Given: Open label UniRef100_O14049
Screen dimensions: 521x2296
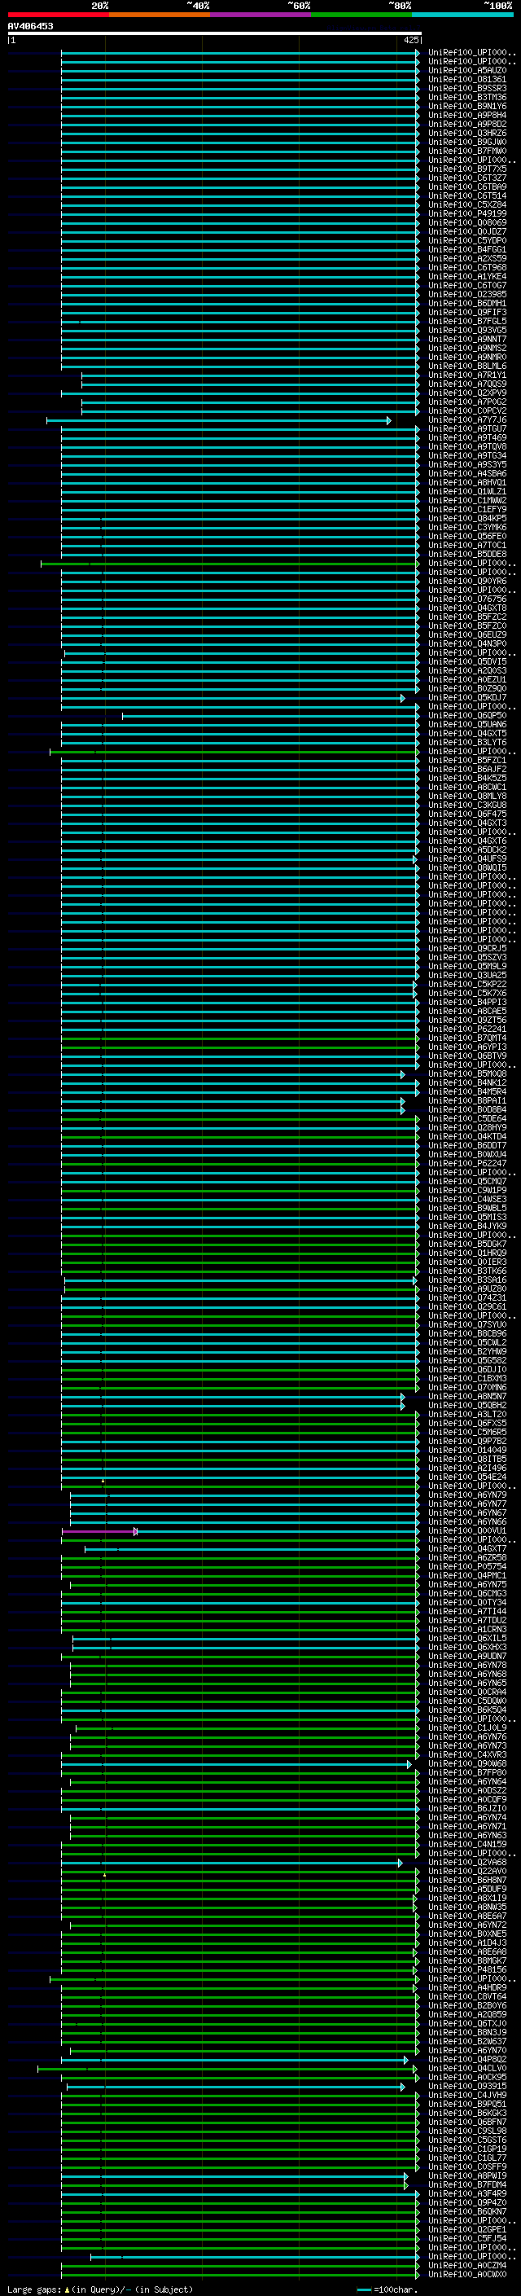Looking at the screenshot, I should pos(467,1449).
